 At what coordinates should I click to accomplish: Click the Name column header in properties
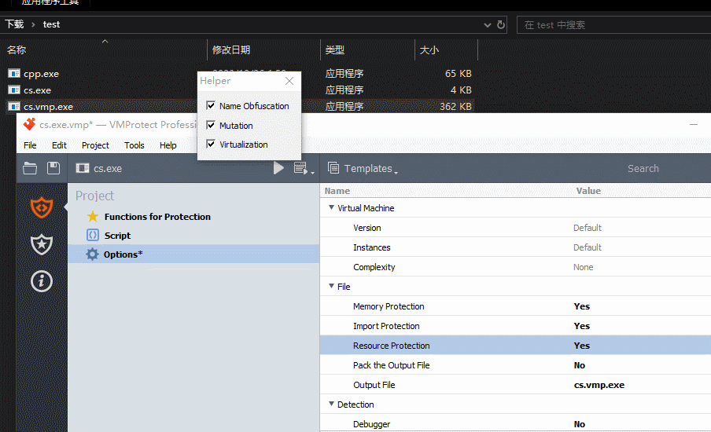tap(337, 191)
